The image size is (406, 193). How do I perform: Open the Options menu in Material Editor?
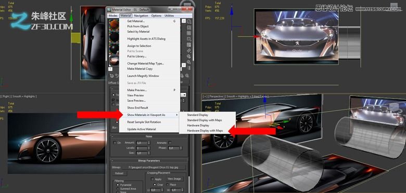pyautogui.click(x=156, y=16)
